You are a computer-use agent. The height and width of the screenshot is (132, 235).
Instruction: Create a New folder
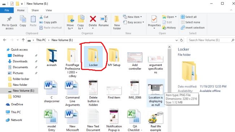click(117, 23)
